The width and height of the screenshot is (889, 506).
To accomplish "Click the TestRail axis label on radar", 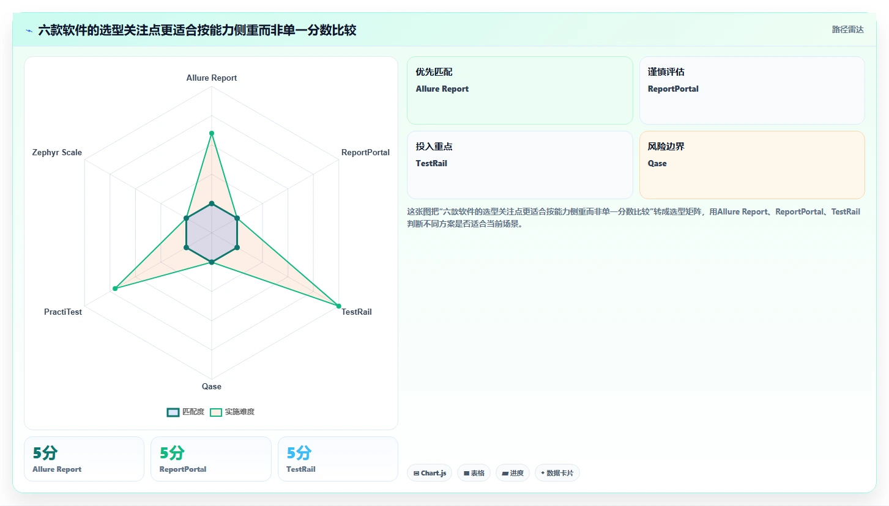I will tap(357, 312).
